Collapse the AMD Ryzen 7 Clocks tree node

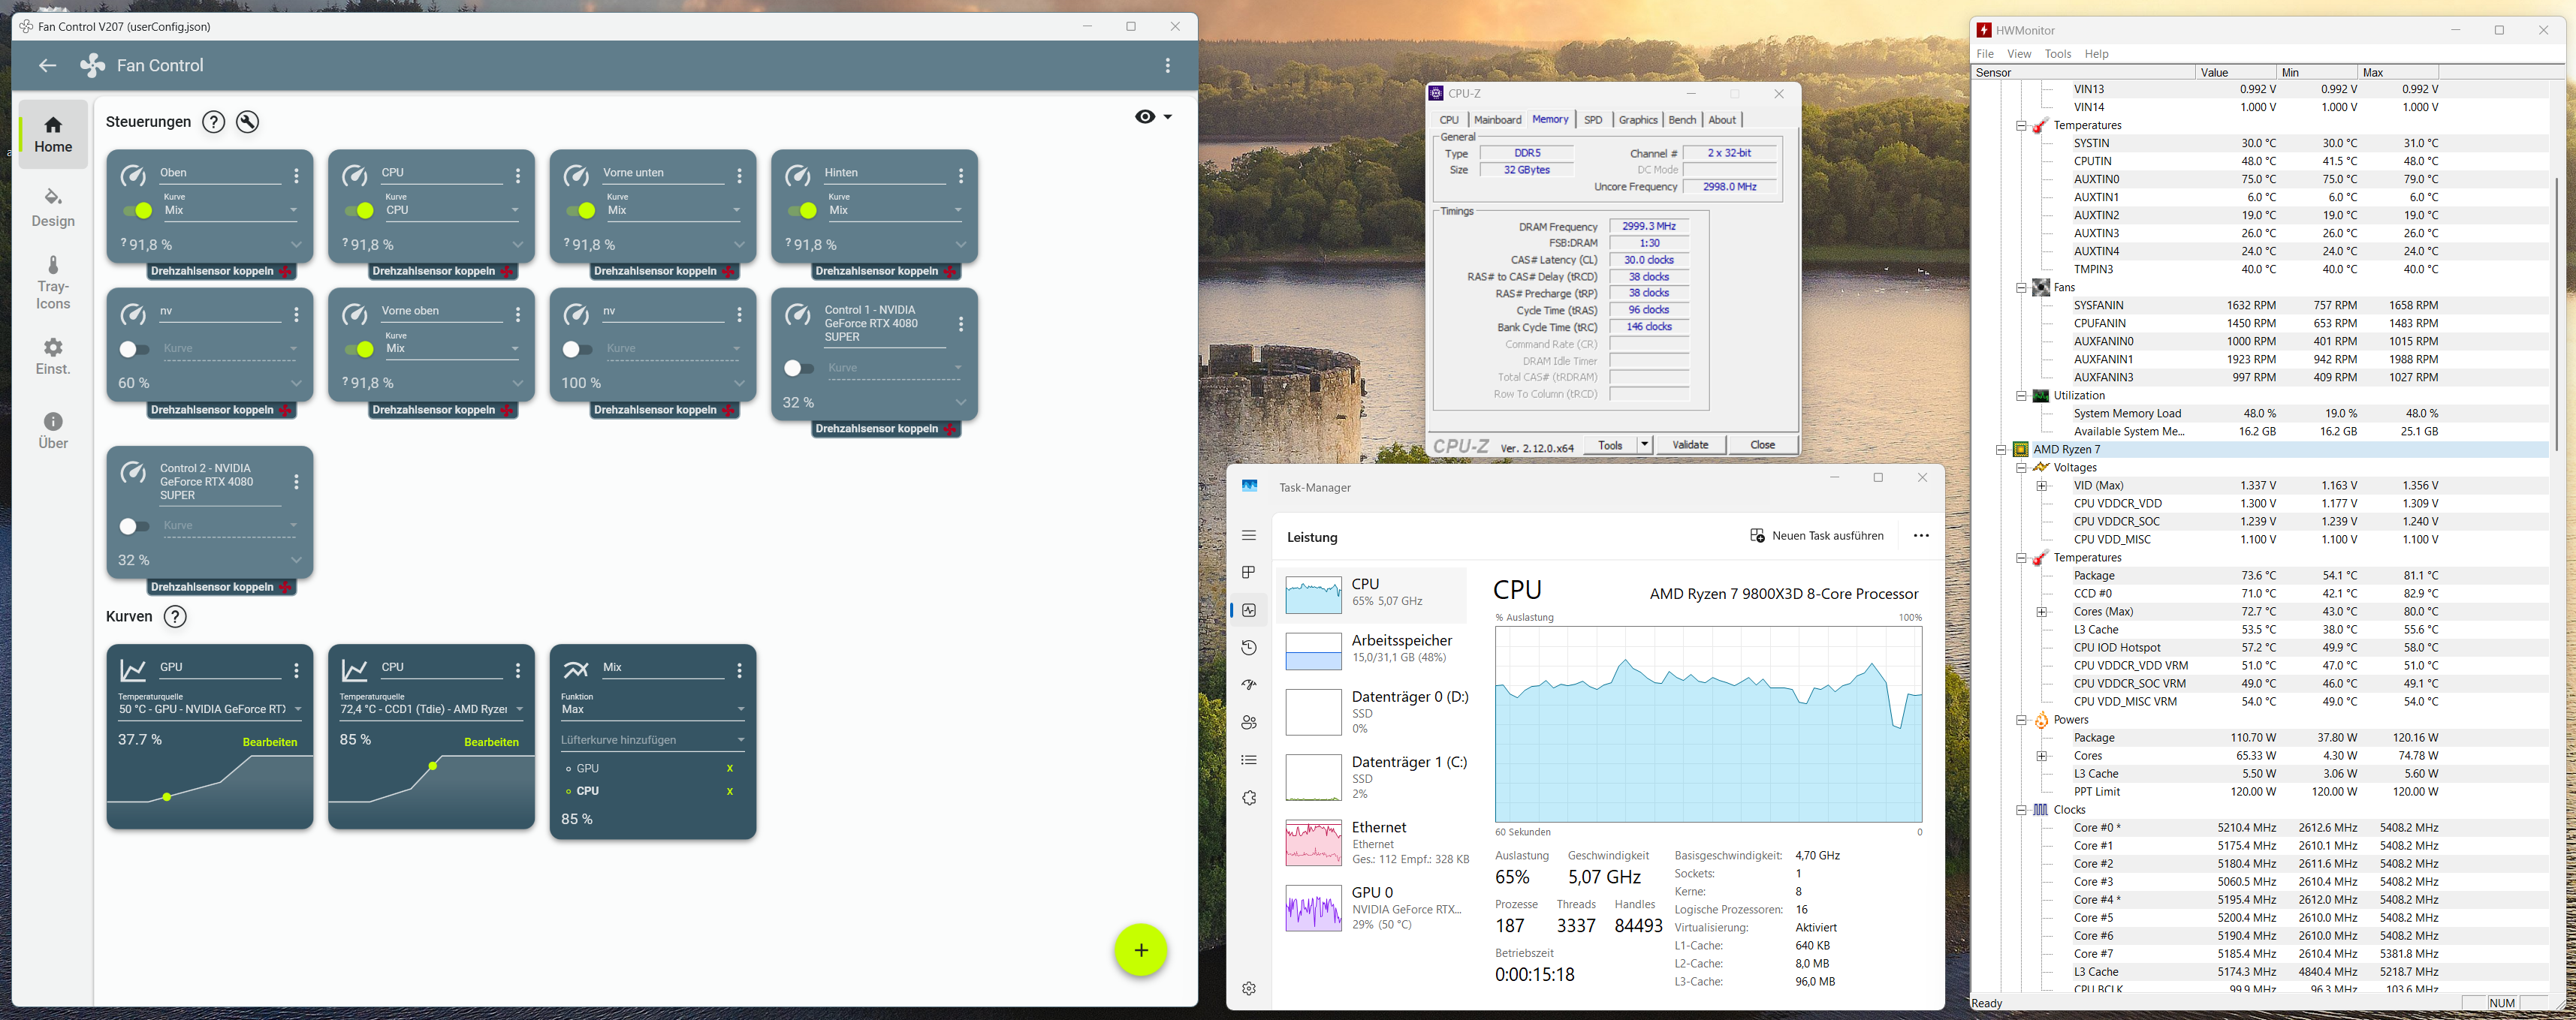2021,810
